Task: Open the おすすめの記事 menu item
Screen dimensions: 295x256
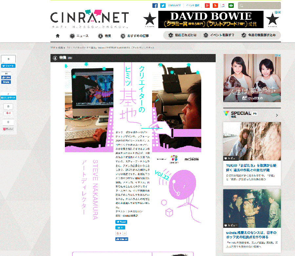Action: pos(135,36)
